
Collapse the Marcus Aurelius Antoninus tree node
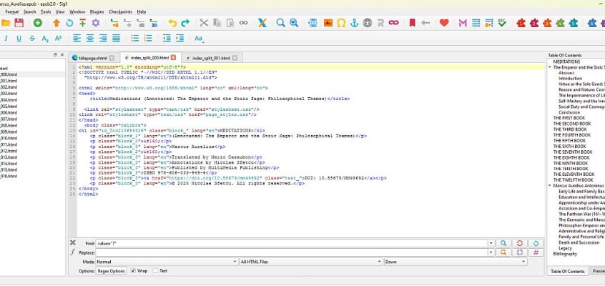550,186
